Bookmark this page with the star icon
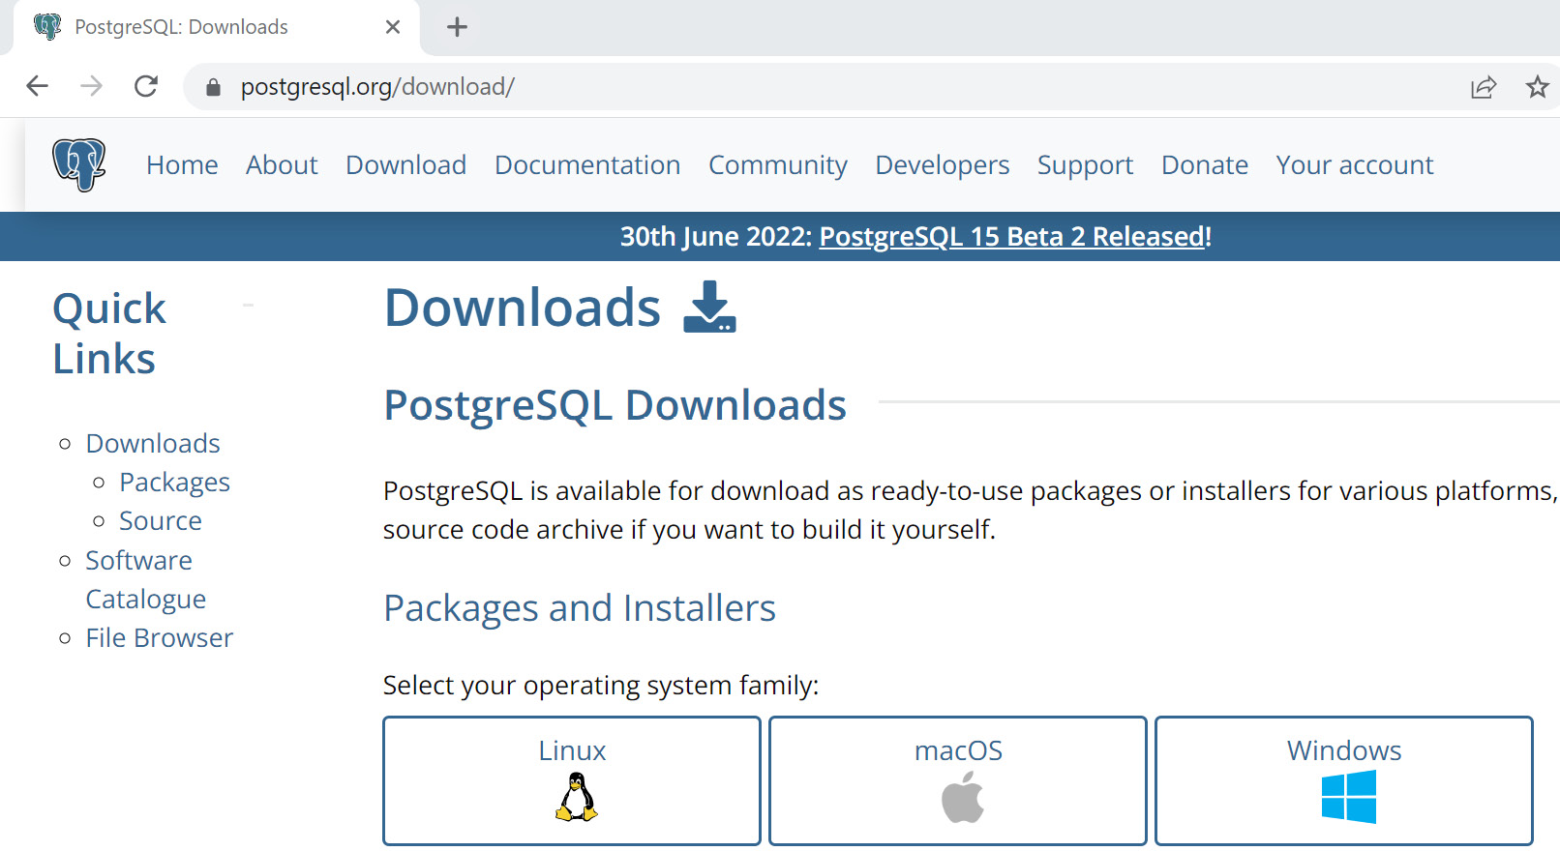 point(1537,87)
